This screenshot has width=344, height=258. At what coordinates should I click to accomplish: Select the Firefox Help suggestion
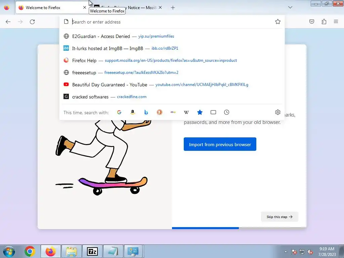[x=172, y=60]
